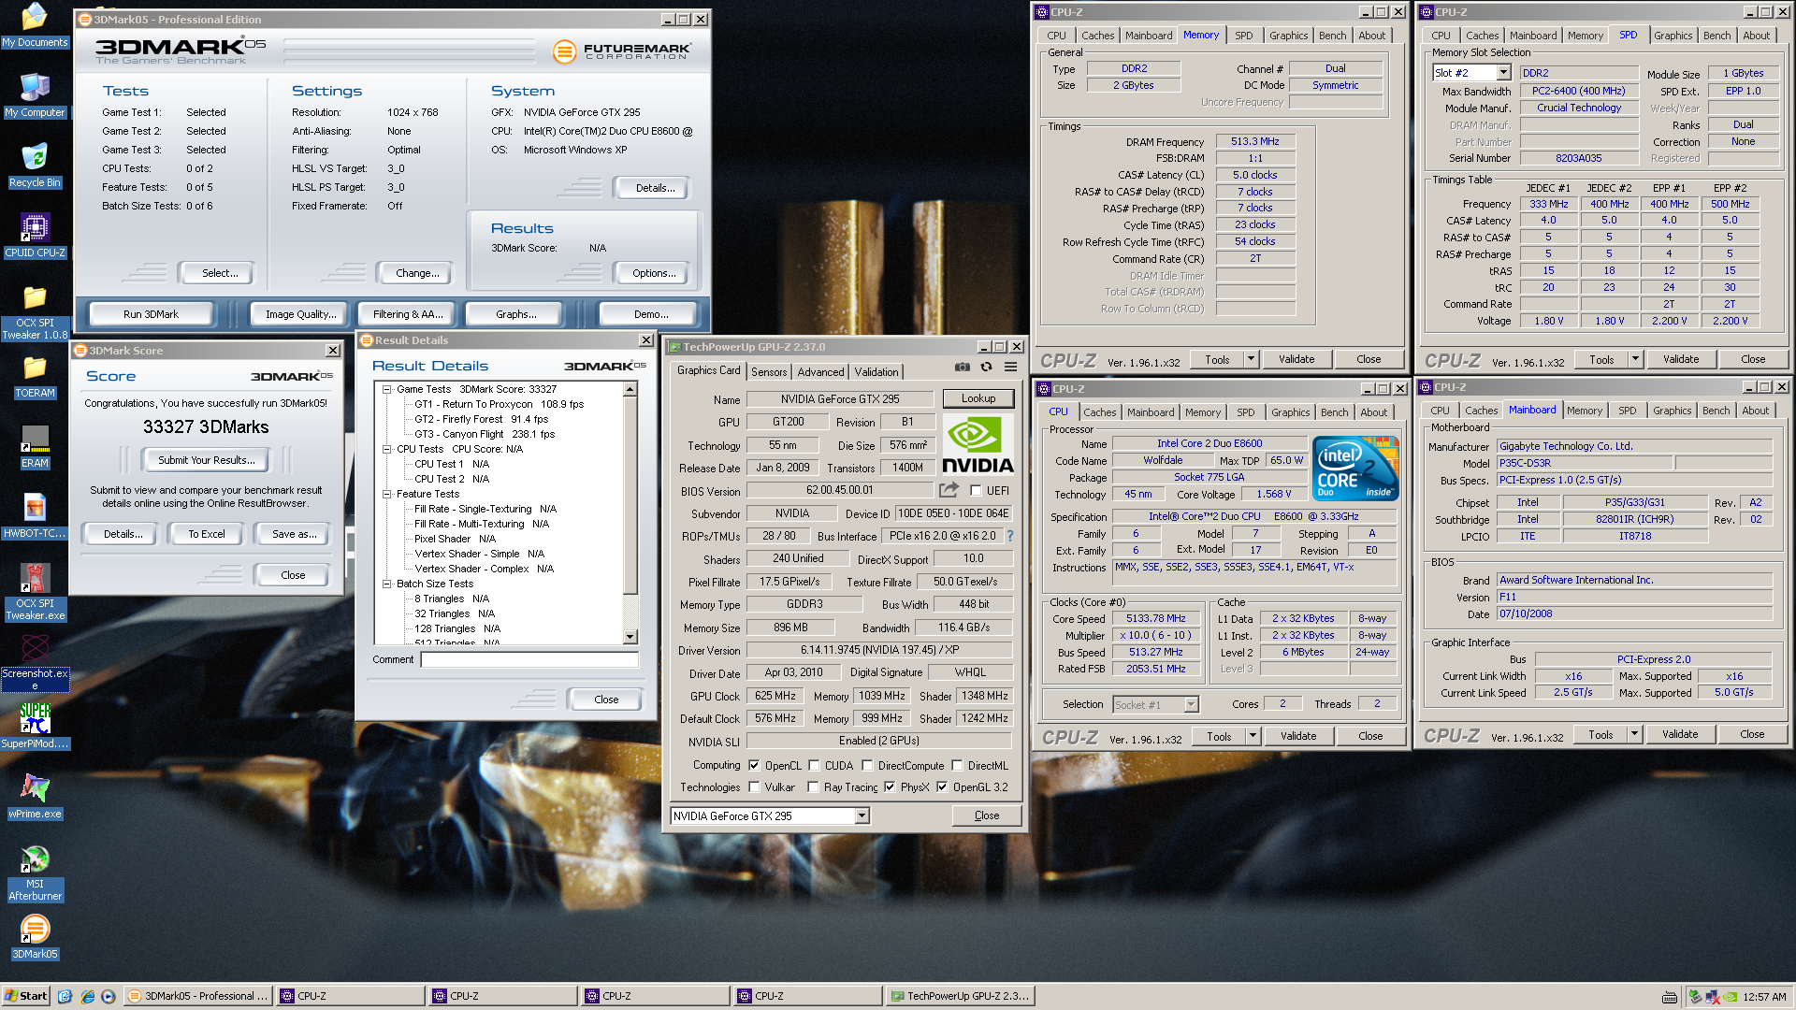Launch ERAM desktop shortcut
This screenshot has width=1796, height=1010.
[x=35, y=446]
